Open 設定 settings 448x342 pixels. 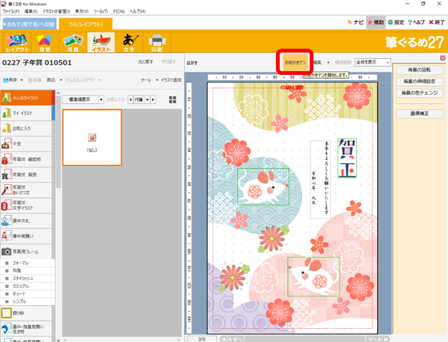tap(396, 22)
